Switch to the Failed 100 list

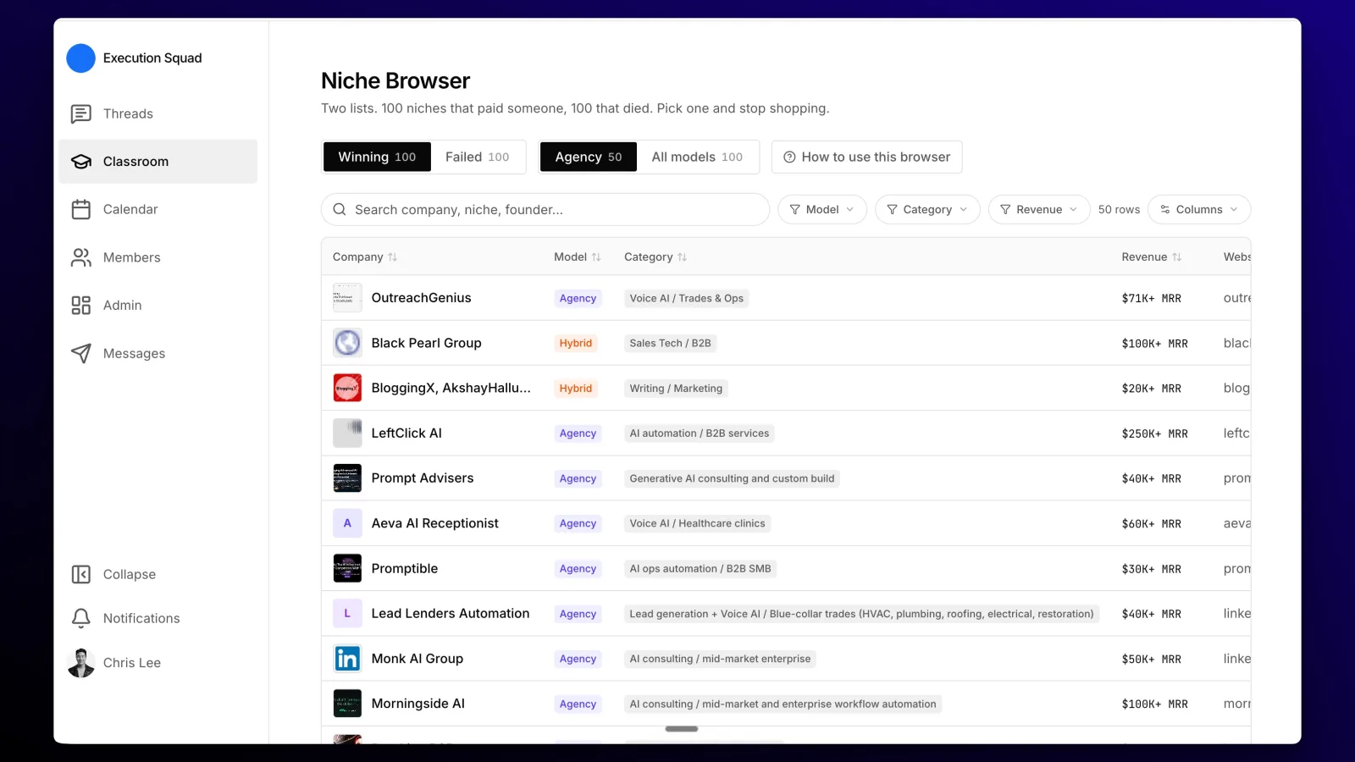point(478,157)
